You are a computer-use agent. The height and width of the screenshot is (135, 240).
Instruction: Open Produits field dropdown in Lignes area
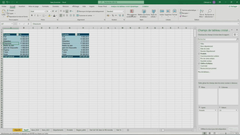click(x=216, y=110)
